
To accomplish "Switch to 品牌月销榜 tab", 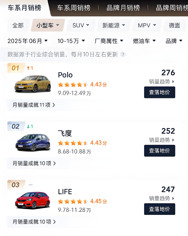I will point(123,8).
